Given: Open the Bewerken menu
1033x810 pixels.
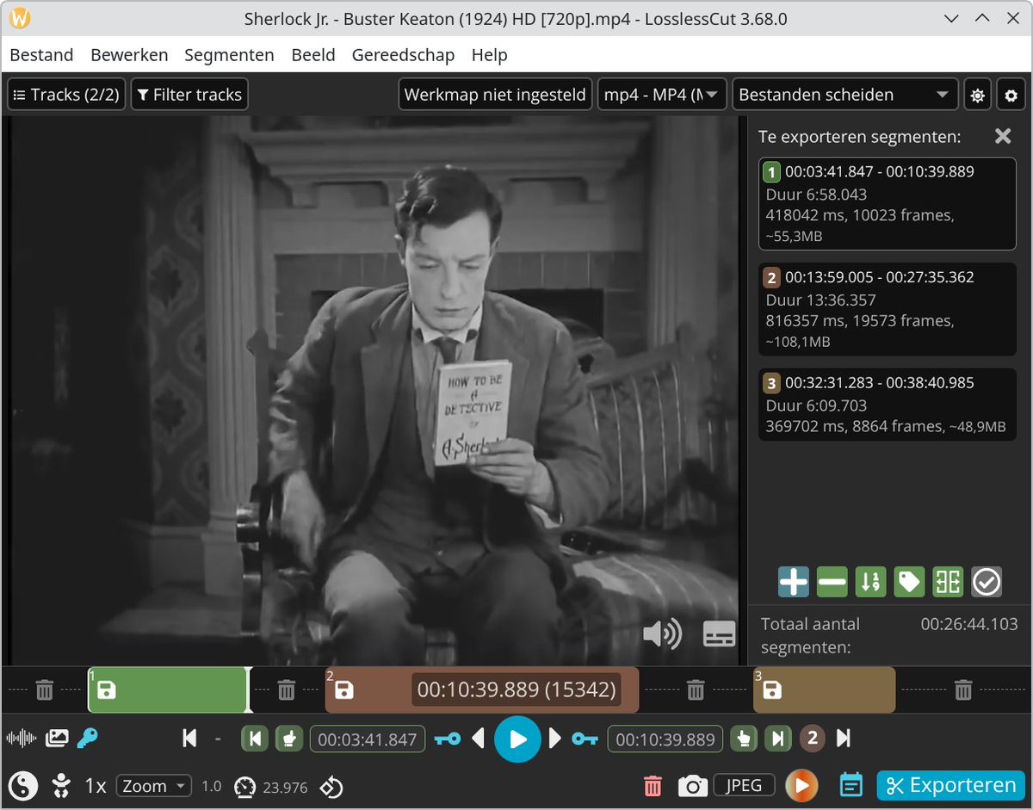Looking at the screenshot, I should coord(129,55).
